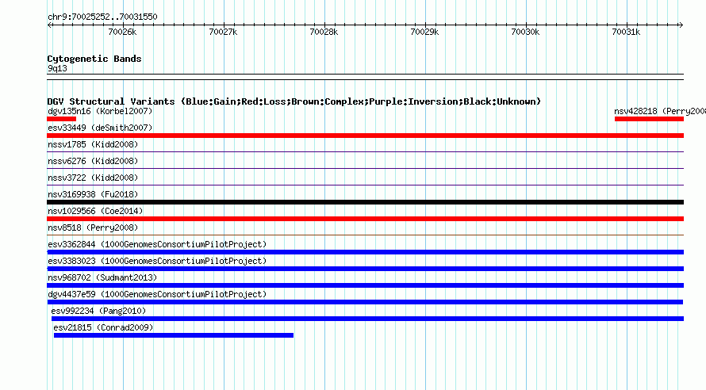Click the black bar for nsv3169938
This screenshot has height=390, width=706.
point(365,202)
